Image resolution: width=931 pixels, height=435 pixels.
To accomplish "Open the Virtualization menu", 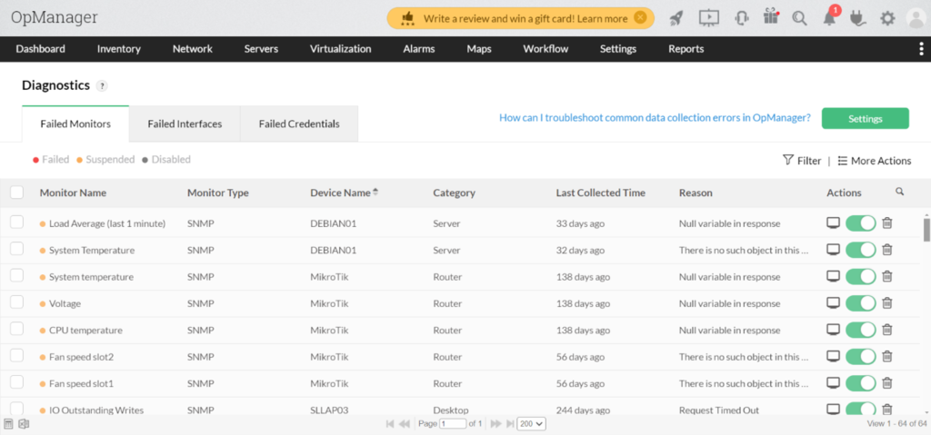I will (x=340, y=49).
